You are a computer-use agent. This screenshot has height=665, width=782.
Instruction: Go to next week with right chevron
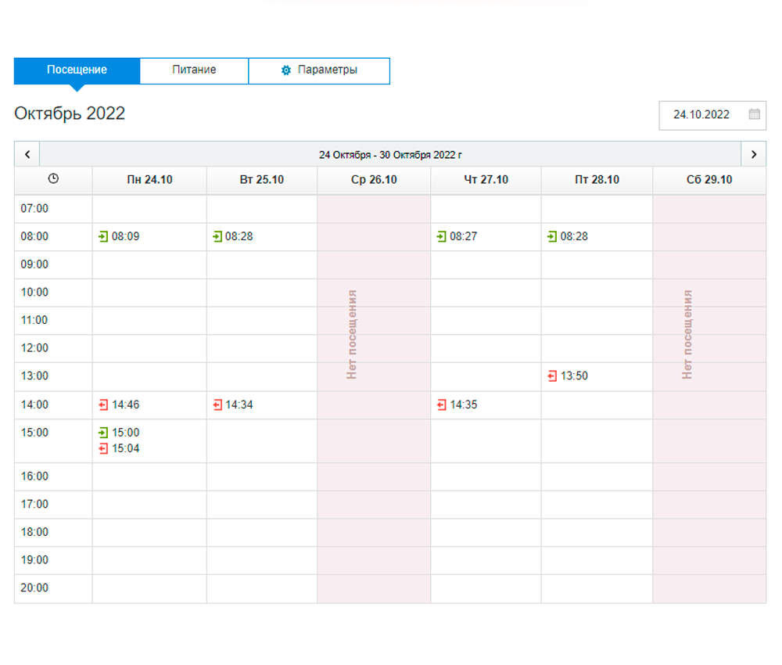coord(754,154)
